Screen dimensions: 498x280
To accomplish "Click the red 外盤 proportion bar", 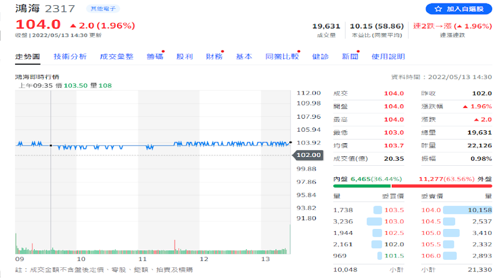I will 442,186.
